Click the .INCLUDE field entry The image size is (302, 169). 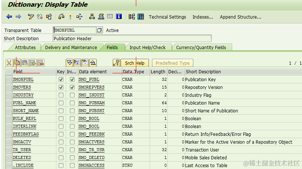[23, 165]
